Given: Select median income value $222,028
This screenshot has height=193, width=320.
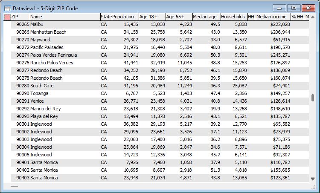Looking at the screenshot, I should [x=280, y=24].
